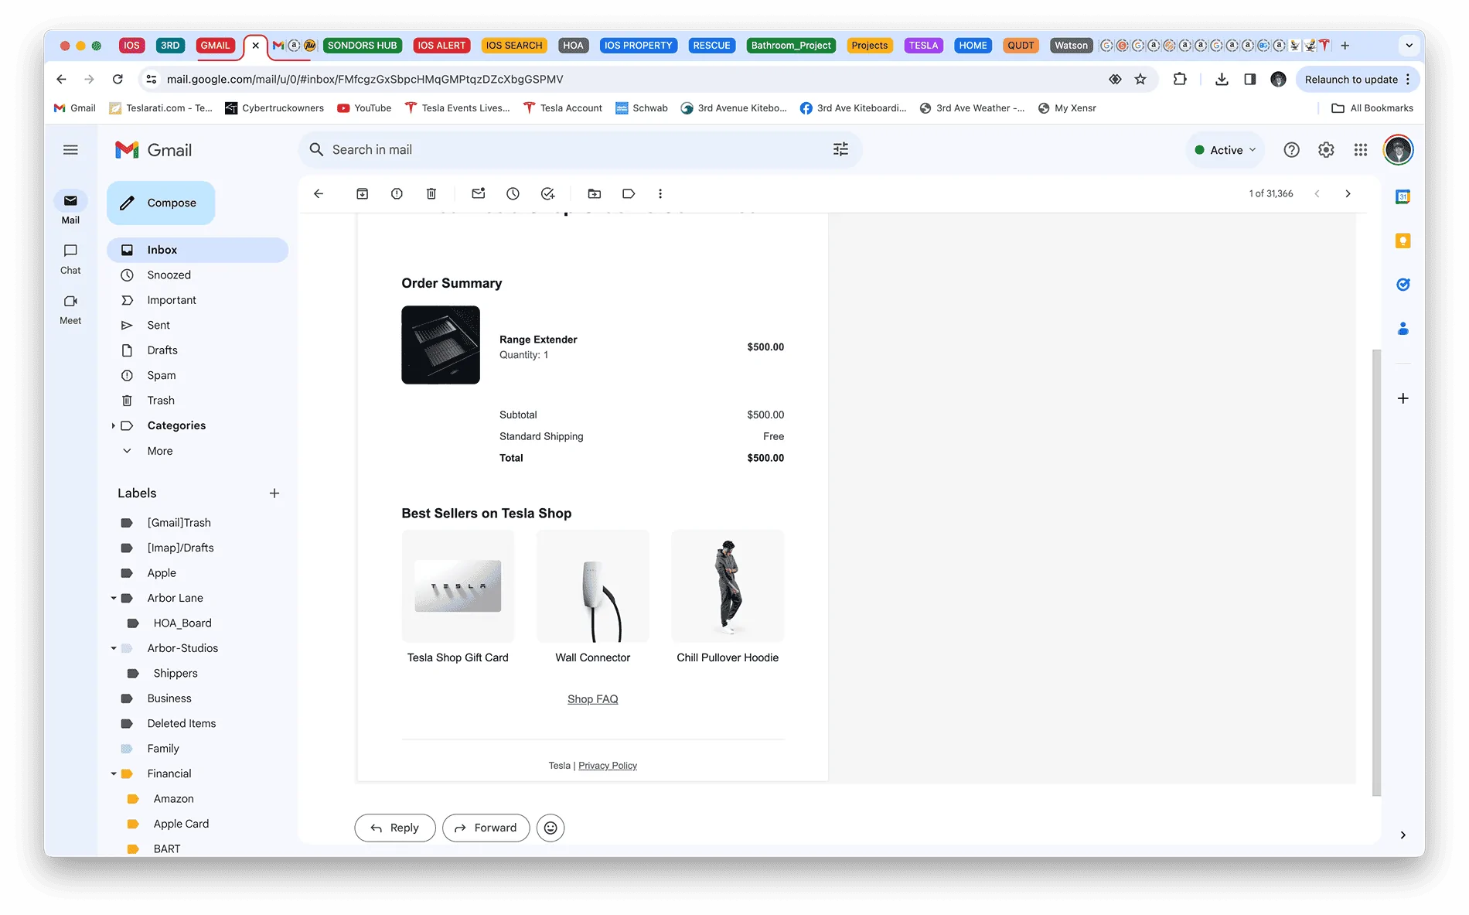Open Cybertruckowners bookmark
Image resolution: width=1469 pixels, height=915 pixels.
coord(274,108)
